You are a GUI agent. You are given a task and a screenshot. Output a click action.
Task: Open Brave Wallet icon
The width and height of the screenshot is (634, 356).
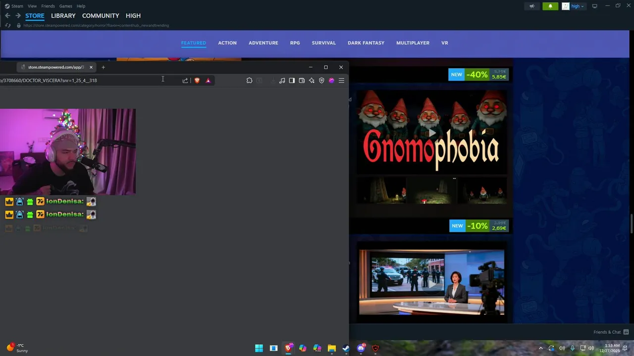pyautogui.click(x=302, y=81)
